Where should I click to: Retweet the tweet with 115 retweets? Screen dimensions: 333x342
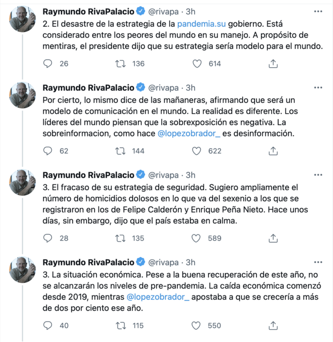(x=121, y=325)
